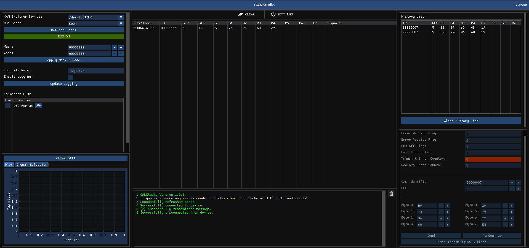Select the Plot tab
Image resolution: width=529 pixels, height=248 pixels.
pyautogui.click(x=9, y=165)
